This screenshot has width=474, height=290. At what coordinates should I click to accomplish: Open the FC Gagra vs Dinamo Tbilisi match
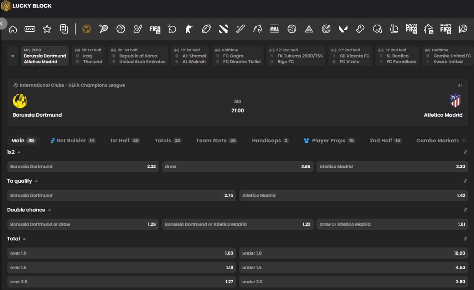tap(238, 56)
